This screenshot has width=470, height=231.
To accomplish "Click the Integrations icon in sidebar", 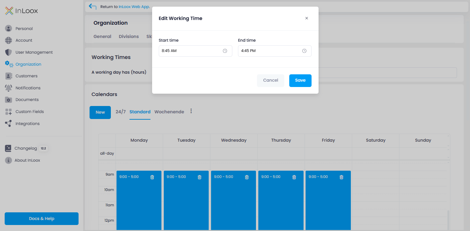I will pyautogui.click(x=8, y=124).
